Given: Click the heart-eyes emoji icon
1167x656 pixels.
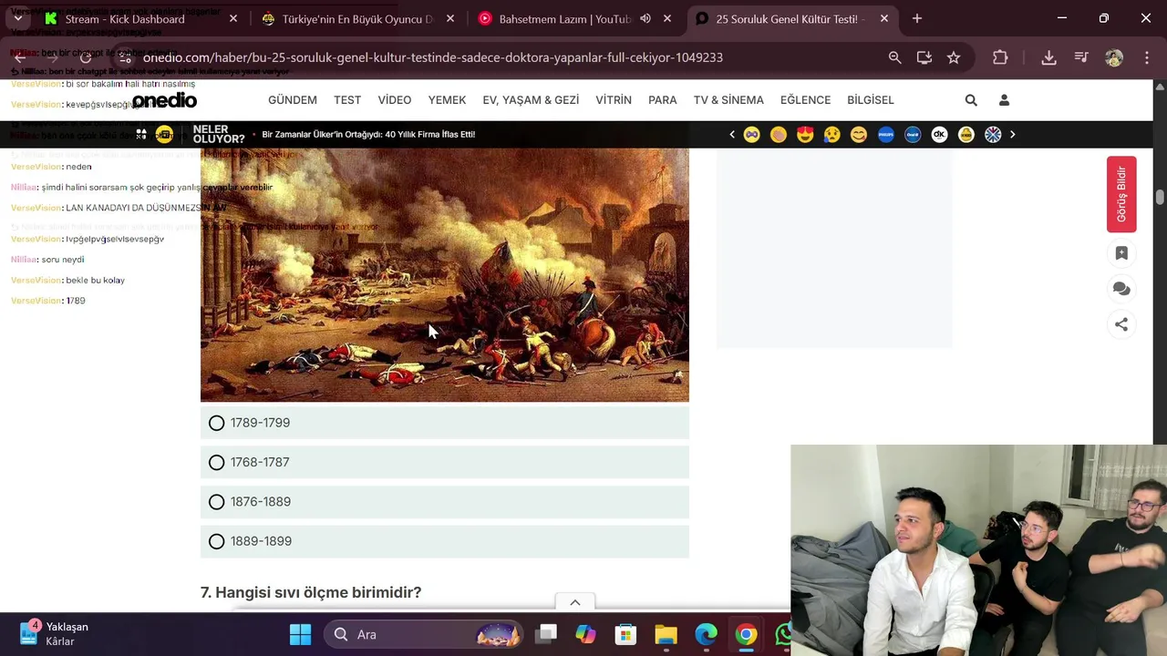Looking at the screenshot, I should tap(805, 135).
